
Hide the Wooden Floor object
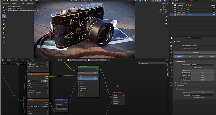pos(214,15)
